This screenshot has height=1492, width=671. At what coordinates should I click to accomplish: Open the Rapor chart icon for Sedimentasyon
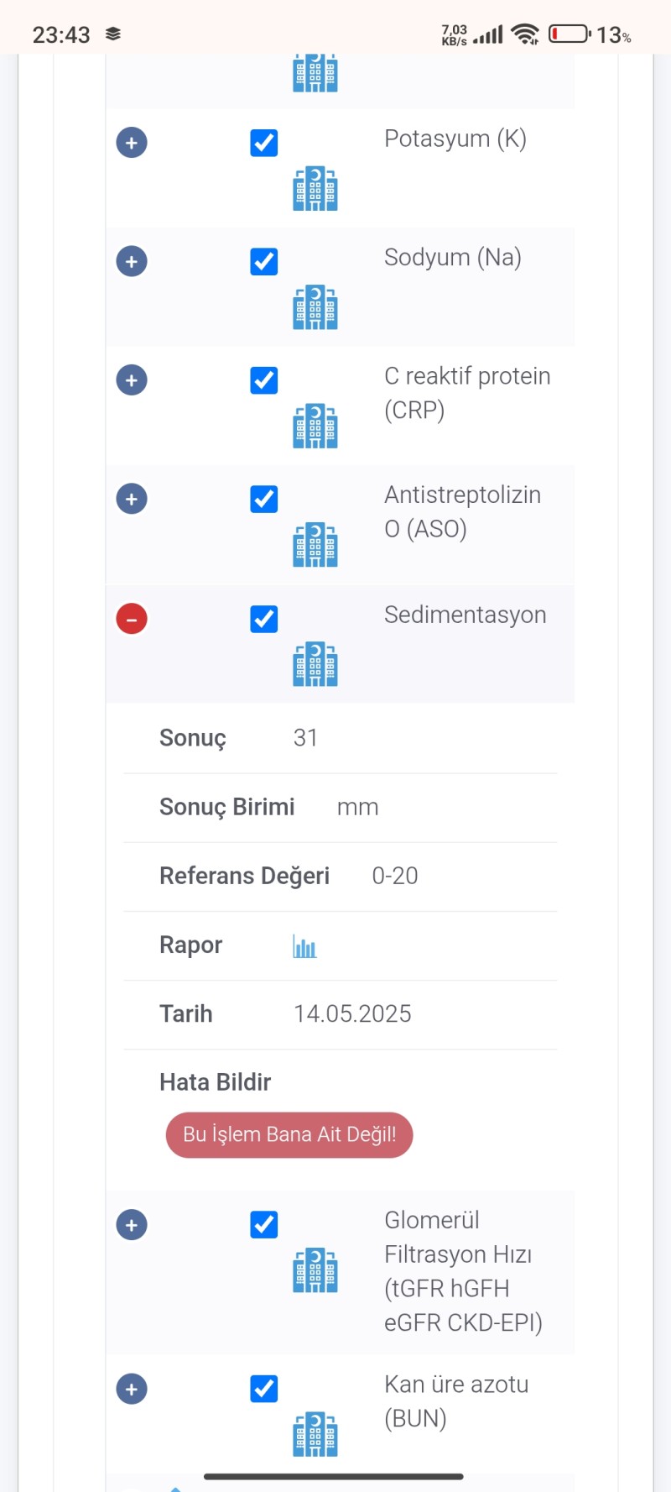(x=304, y=946)
